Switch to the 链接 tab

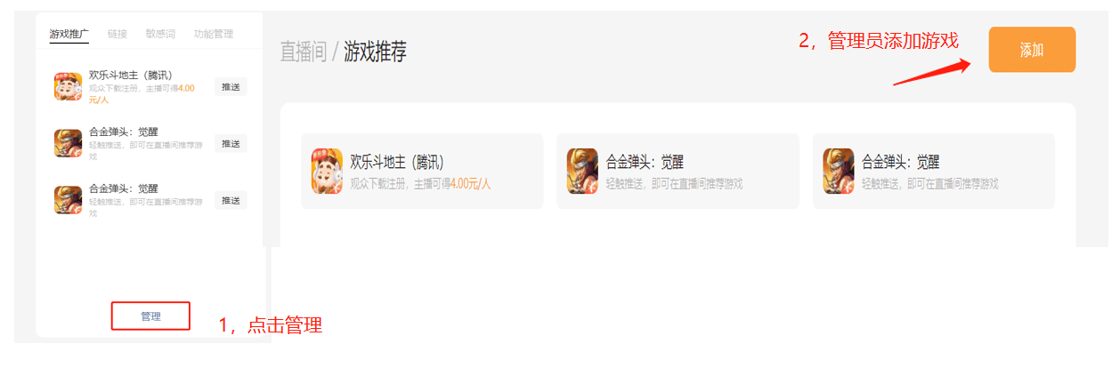(x=118, y=34)
